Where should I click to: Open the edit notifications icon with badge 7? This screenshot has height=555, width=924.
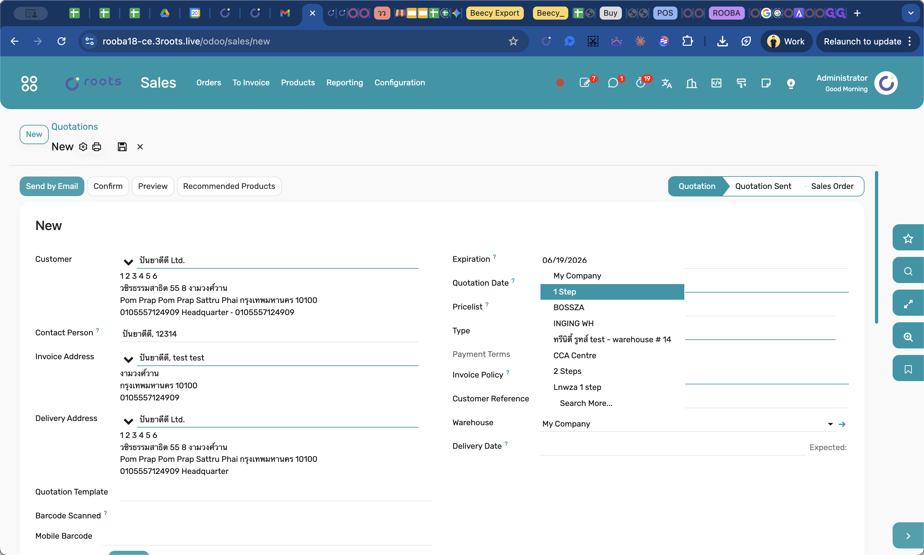coord(586,83)
